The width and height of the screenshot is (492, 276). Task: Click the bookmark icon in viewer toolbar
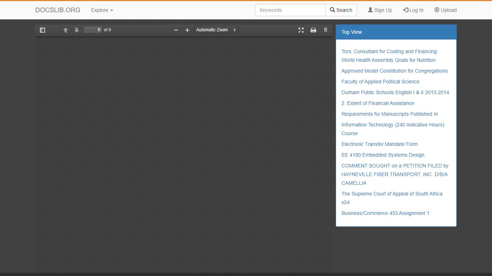click(x=326, y=30)
